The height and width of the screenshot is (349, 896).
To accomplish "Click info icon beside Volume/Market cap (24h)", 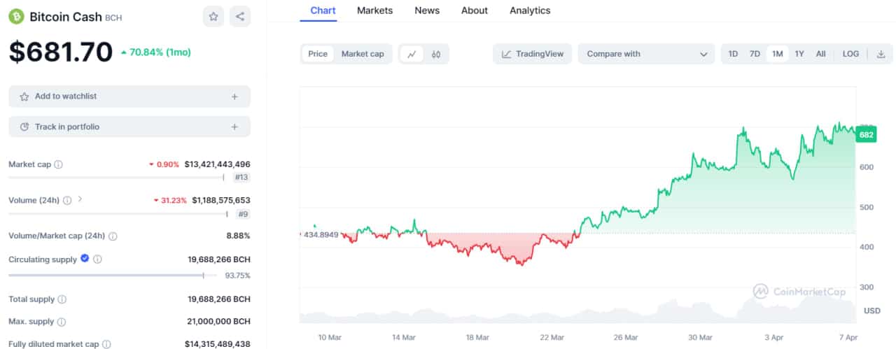I will [x=113, y=236].
